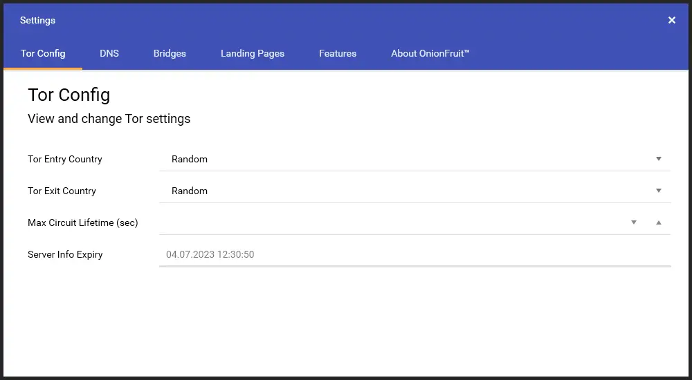
Task: Open the Bridges tab
Action: point(170,53)
